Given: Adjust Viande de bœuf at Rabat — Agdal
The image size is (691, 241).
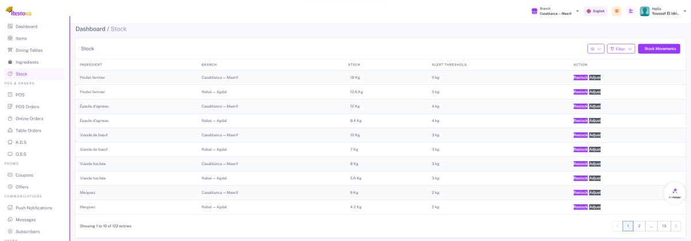Looking at the screenshot, I should [595, 150].
